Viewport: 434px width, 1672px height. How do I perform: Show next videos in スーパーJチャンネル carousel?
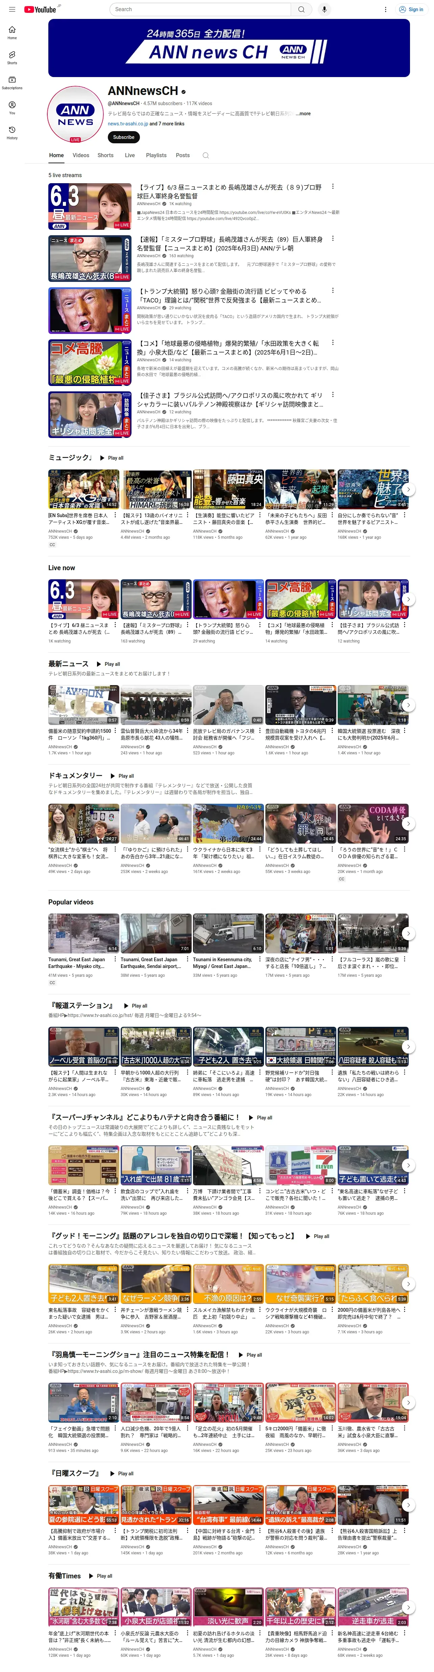pyautogui.click(x=407, y=1165)
